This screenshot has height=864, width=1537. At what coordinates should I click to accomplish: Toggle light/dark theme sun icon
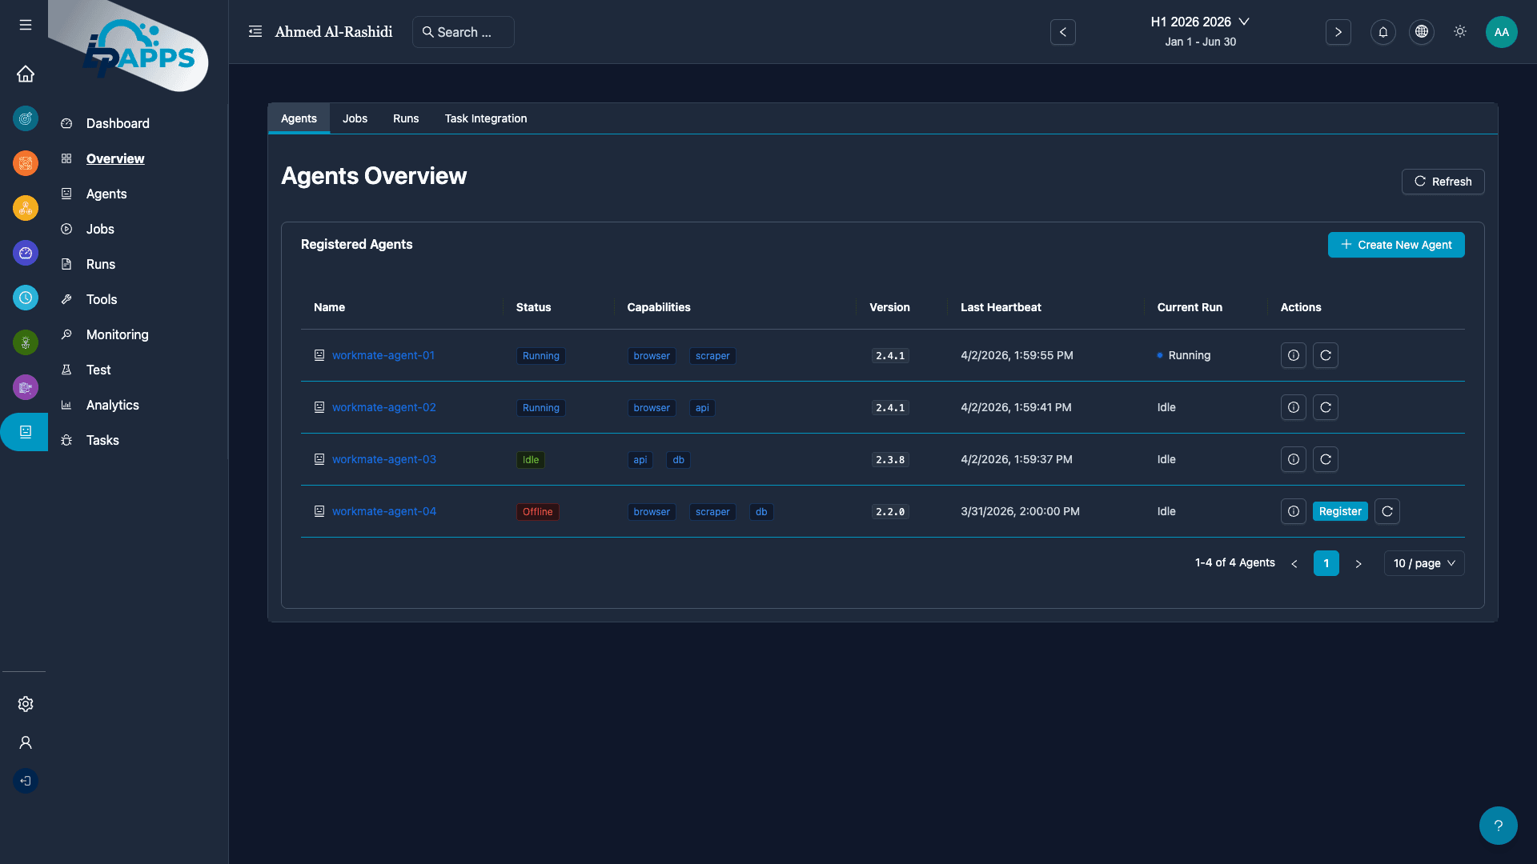(x=1459, y=32)
